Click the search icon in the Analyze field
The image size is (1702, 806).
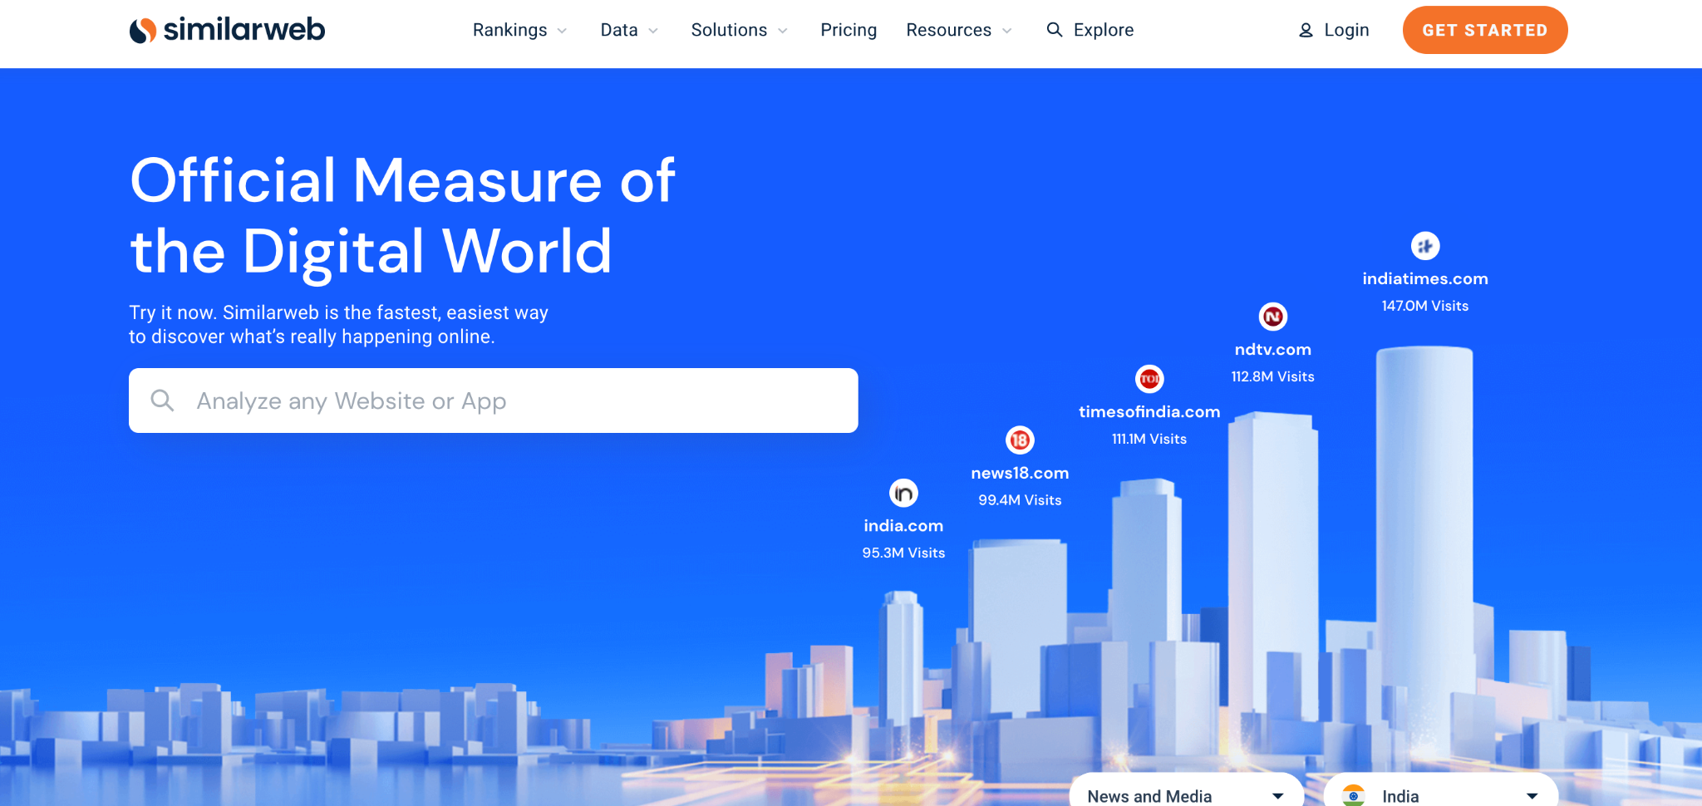pyautogui.click(x=162, y=401)
